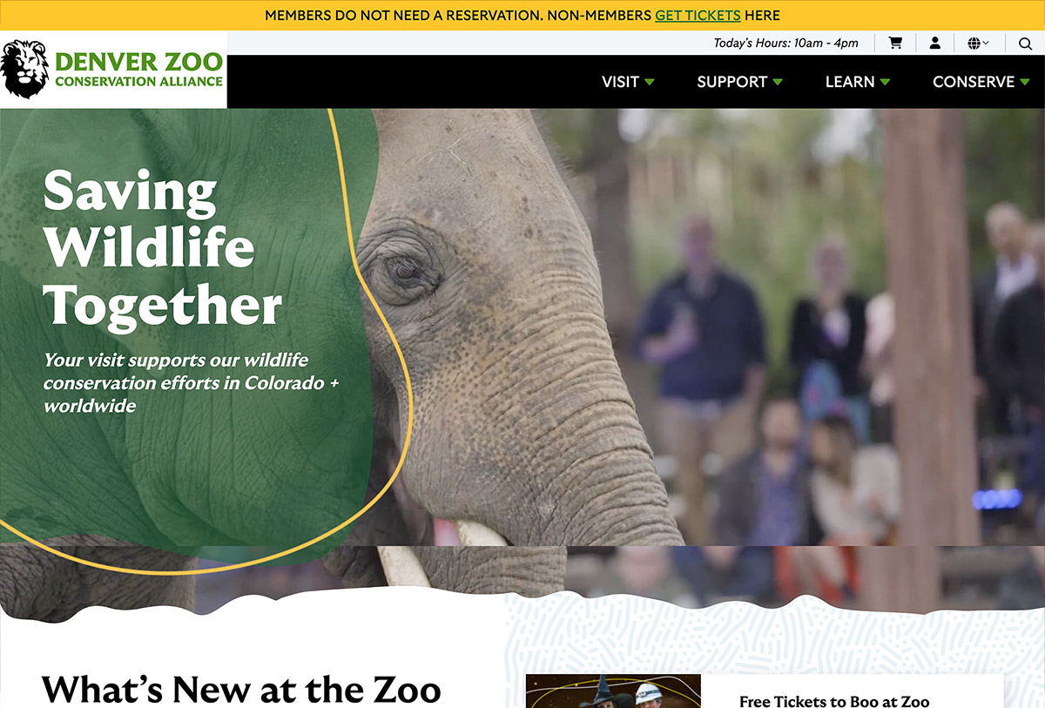1045x708 pixels.
Task: Click the green arrow beside VISIT
Action: click(650, 82)
